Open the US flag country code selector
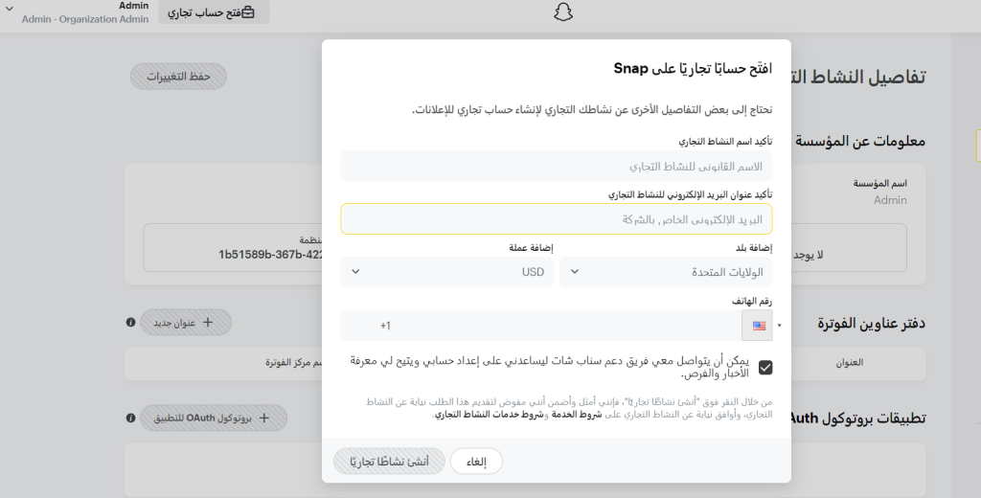Viewport: 981px width, 498px height. 759,326
